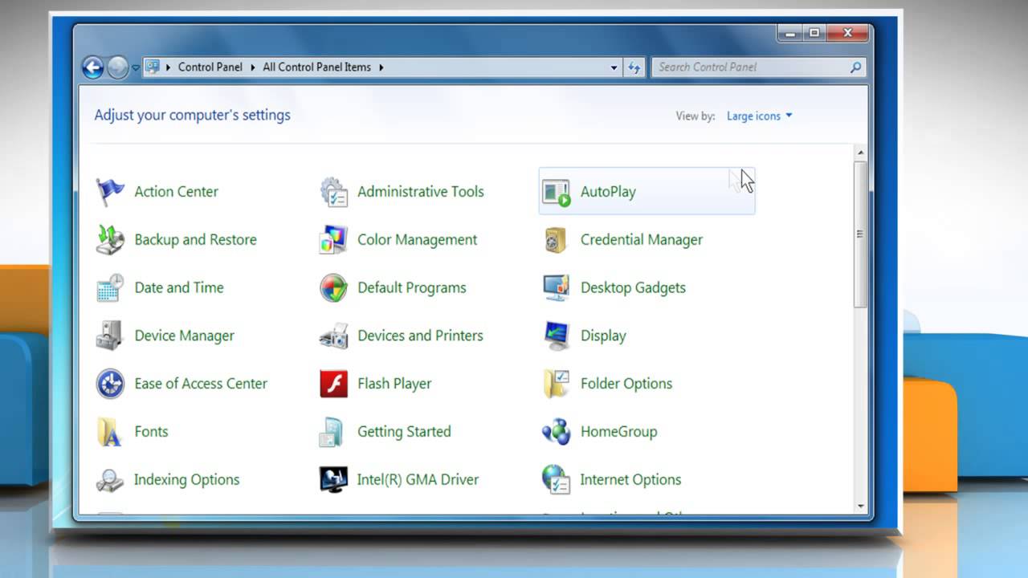
Task: Select the Control Panel breadcrumb
Action: tap(210, 67)
